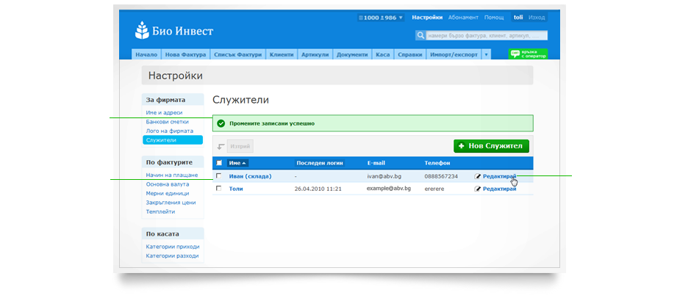
Task: Click the magnifier search icon
Action: pyautogui.click(x=420, y=35)
